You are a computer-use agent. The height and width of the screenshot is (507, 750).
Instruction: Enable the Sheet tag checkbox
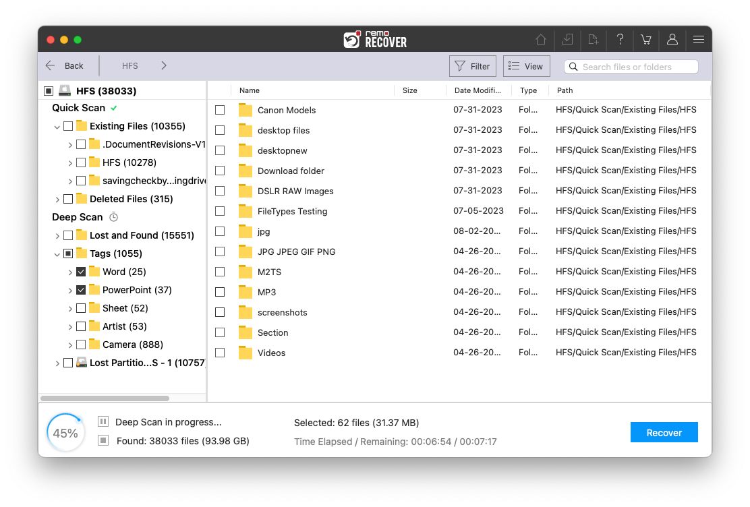coord(81,307)
